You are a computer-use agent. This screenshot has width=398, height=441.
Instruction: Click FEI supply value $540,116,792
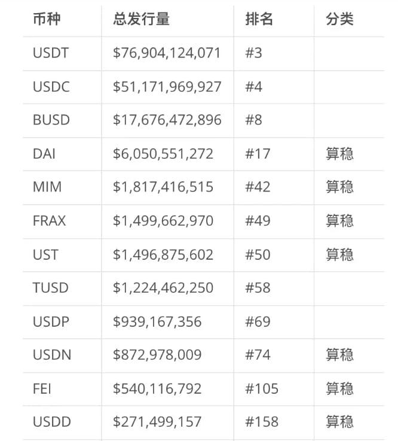pos(157,389)
